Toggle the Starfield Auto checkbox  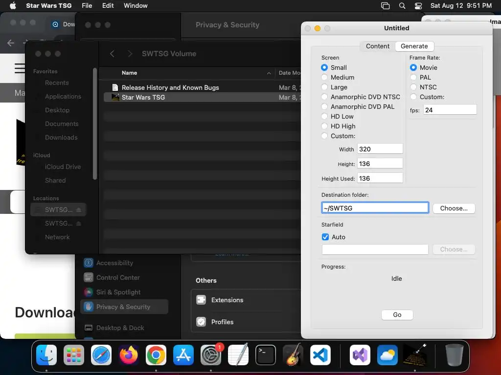coord(325,237)
